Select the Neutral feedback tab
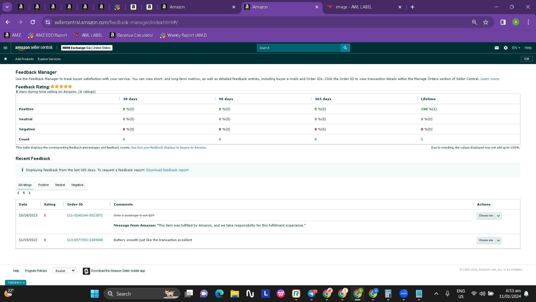 (x=60, y=185)
